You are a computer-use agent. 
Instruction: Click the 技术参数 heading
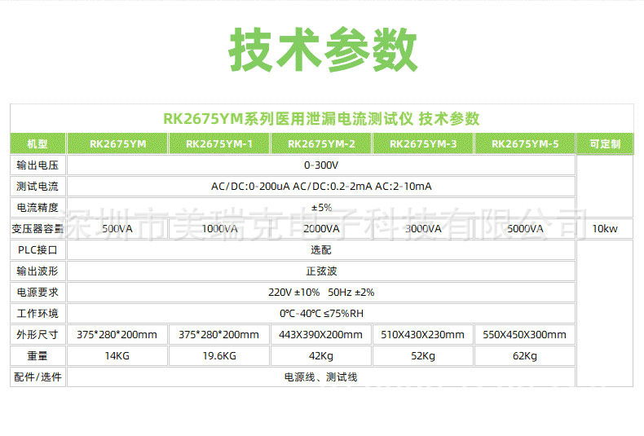(323, 50)
